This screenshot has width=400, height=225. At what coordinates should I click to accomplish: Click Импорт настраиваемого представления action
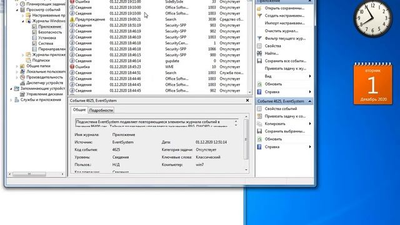point(284,23)
